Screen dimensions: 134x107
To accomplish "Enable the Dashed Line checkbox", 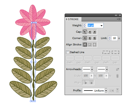I will [68, 52].
